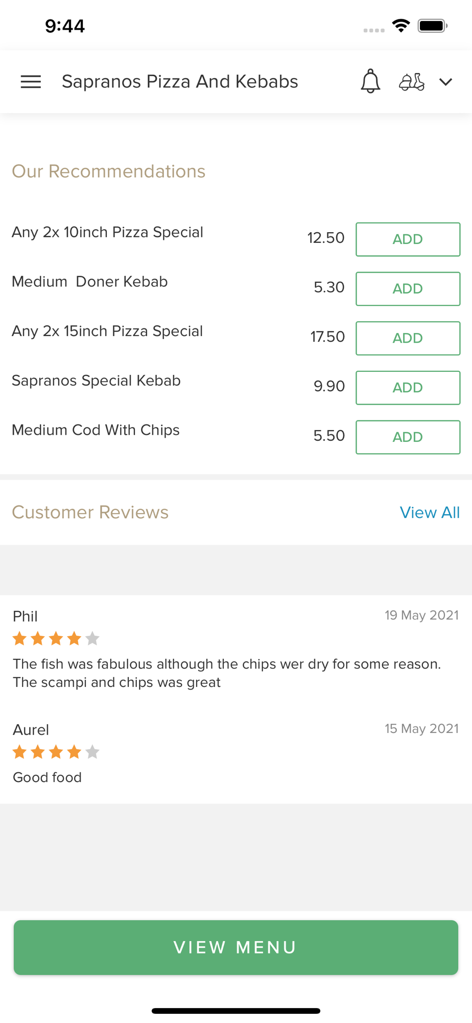Add Sapranos Special Kebab to order
Screen dimensions: 472x1023
tap(408, 388)
